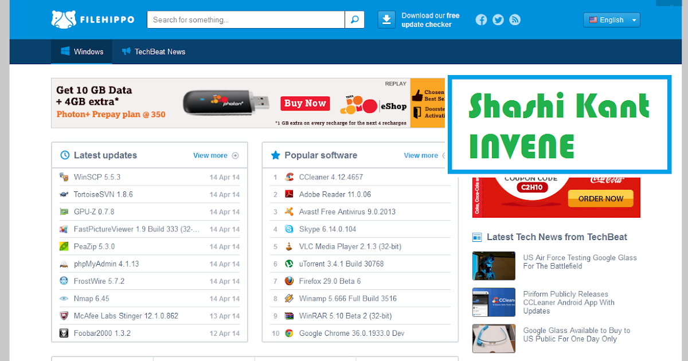
Task: Open FrostWire 5.7.2 link
Action: click(x=99, y=281)
